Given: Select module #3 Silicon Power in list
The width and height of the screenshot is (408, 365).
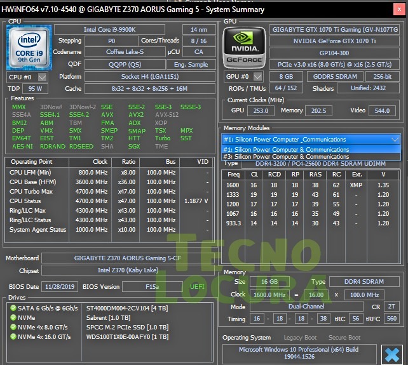Looking at the screenshot, I should (x=311, y=157).
